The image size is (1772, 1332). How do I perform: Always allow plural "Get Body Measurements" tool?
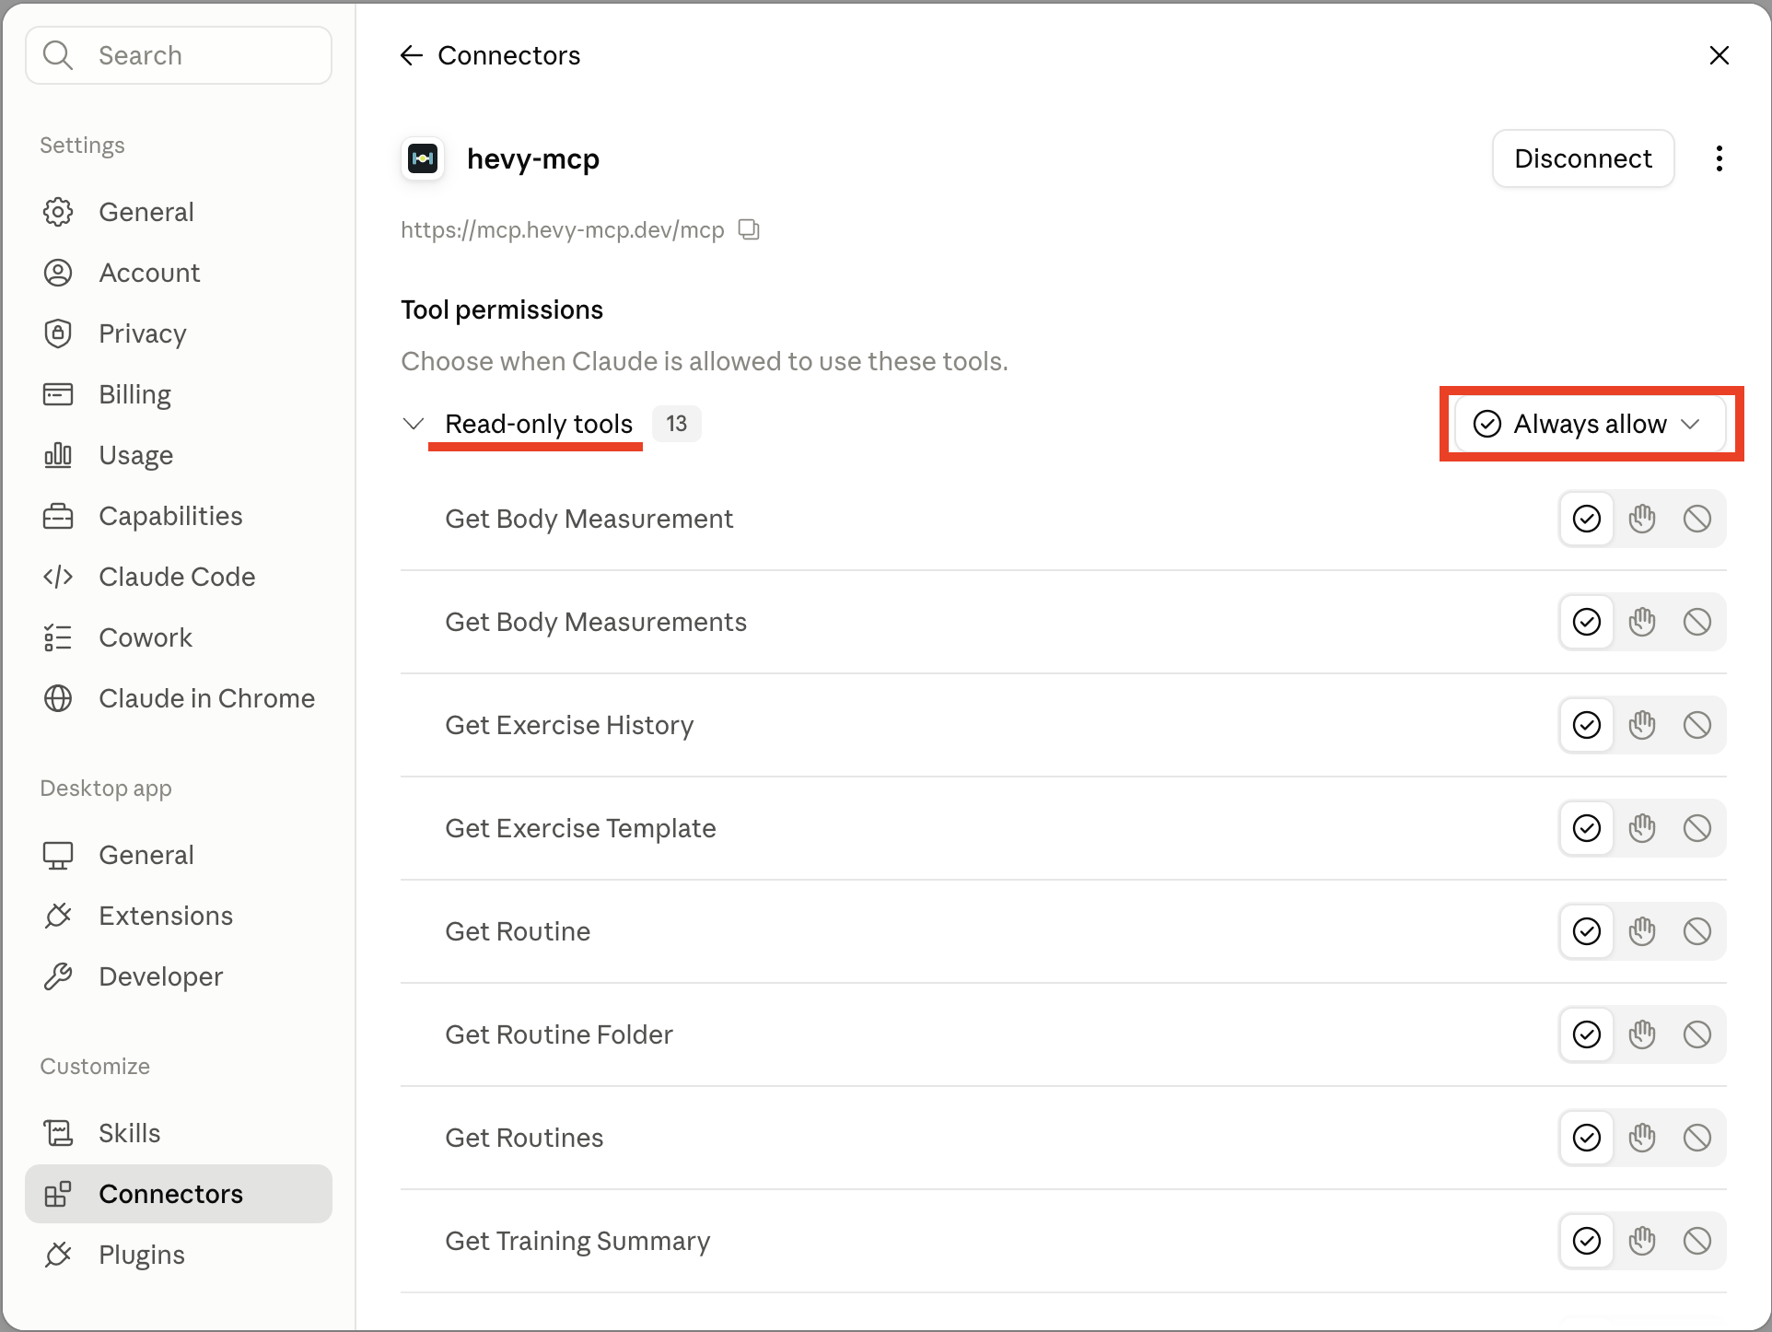point(1587,622)
